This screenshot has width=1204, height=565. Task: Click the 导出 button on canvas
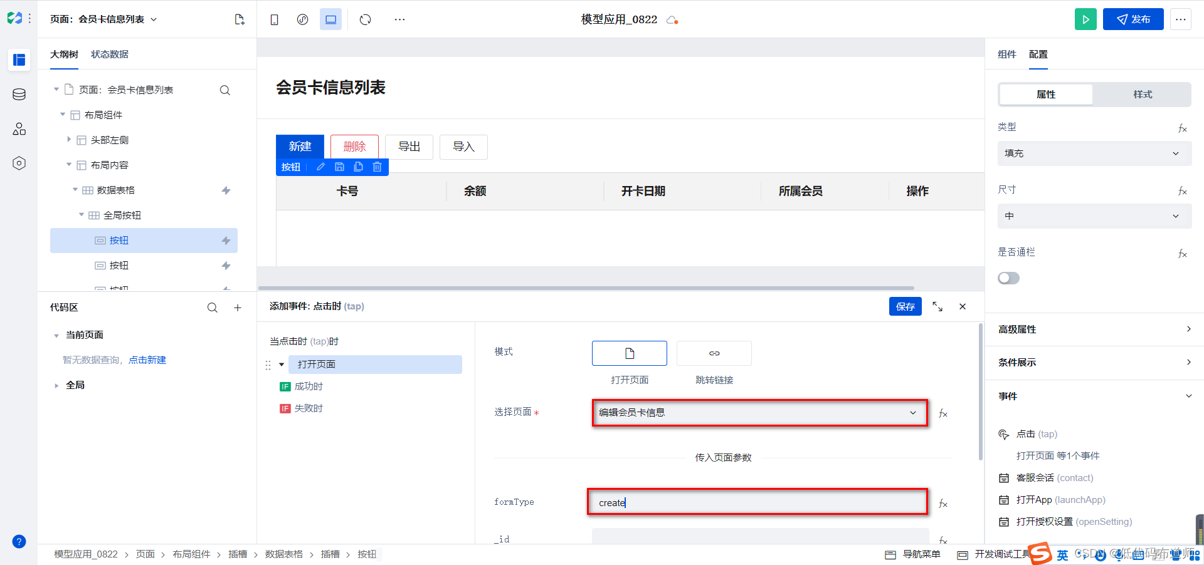click(x=409, y=147)
